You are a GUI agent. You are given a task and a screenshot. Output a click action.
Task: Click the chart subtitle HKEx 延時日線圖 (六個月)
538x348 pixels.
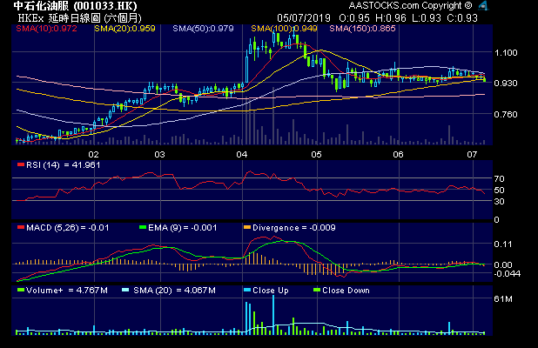(x=79, y=17)
